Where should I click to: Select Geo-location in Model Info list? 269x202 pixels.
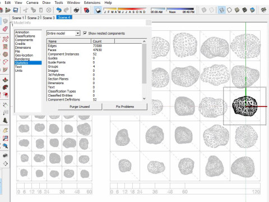24,55
